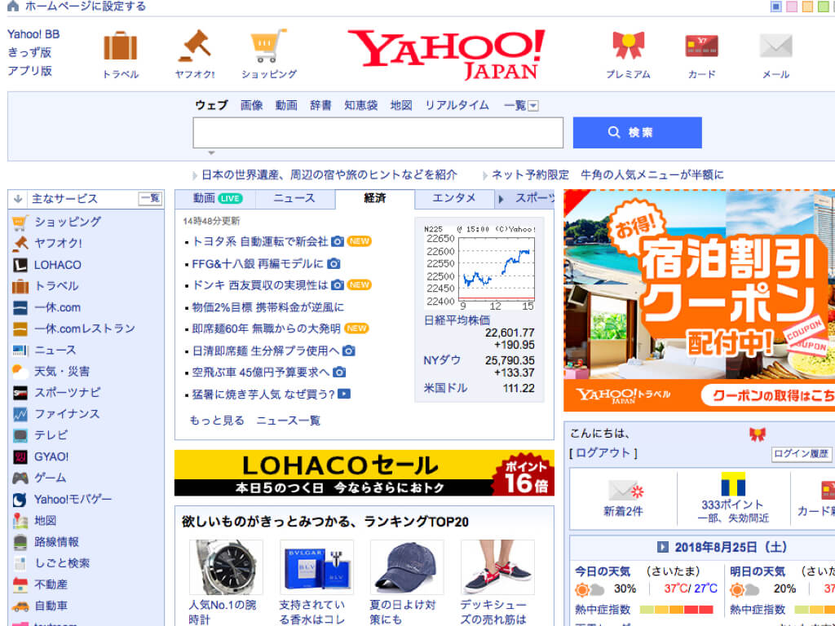This screenshot has width=835, height=626.
Task: Open T-point 333ポイント icon
Action: pos(732,485)
